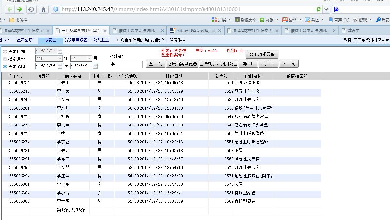The height and width of the screenshot is (220, 390).
Task: Go forward with the browser forward arrow
Action: pyautogui.click(x=19, y=9)
